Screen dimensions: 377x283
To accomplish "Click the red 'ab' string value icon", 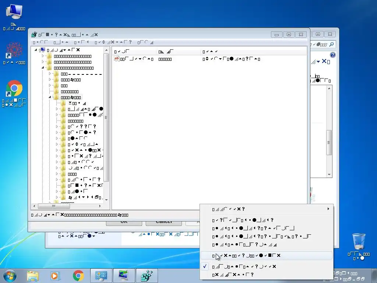I will pos(117,59).
